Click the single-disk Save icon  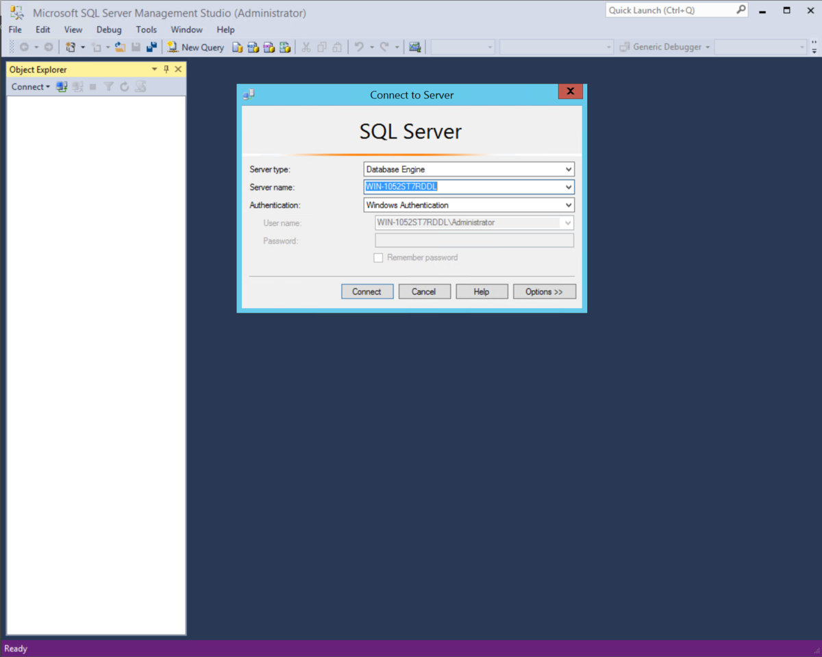tap(136, 47)
